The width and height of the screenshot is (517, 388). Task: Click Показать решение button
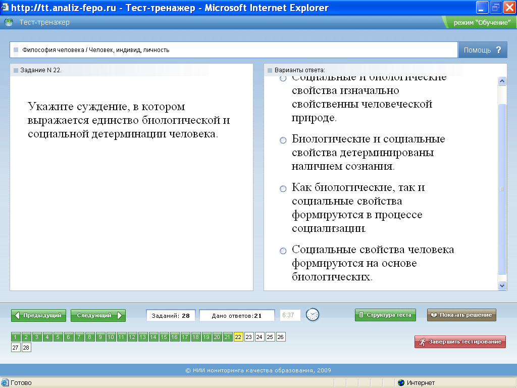pos(461,315)
